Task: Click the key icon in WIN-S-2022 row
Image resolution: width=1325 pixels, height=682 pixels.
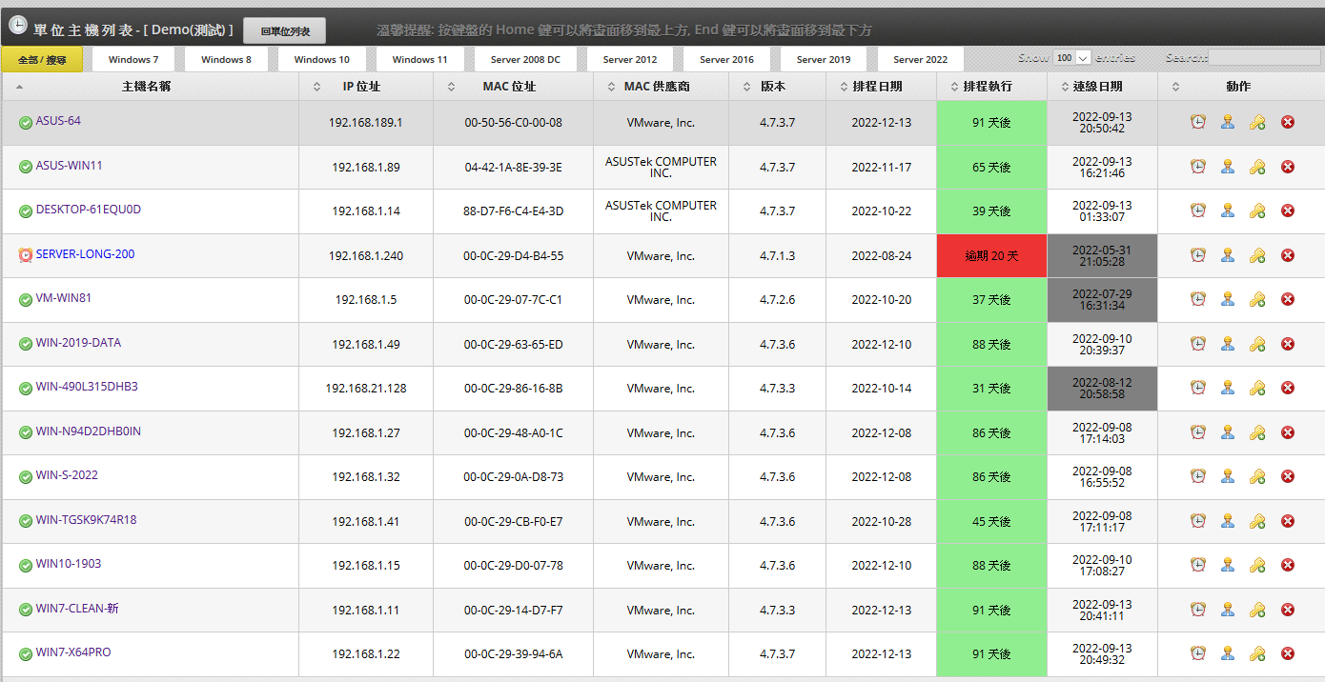Action: [1257, 476]
